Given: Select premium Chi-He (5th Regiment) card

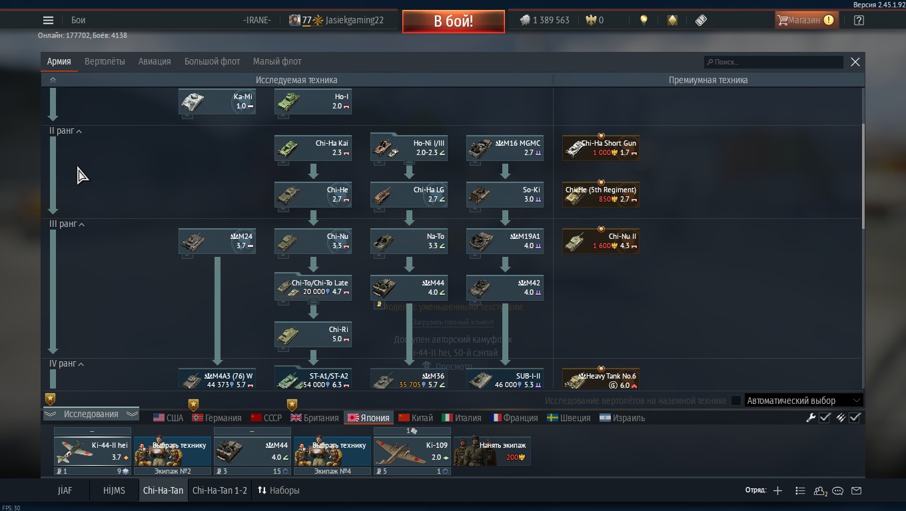Looking at the screenshot, I should [x=601, y=195].
